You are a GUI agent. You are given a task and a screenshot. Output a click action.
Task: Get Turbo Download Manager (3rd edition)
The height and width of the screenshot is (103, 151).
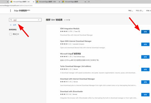click(x=145, y=69)
